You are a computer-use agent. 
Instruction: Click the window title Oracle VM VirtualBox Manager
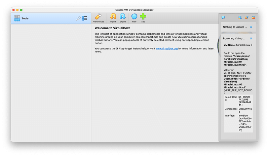134,10
